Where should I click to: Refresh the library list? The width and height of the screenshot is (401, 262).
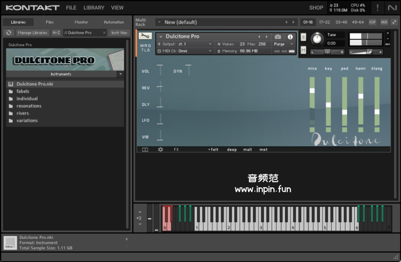9,33
